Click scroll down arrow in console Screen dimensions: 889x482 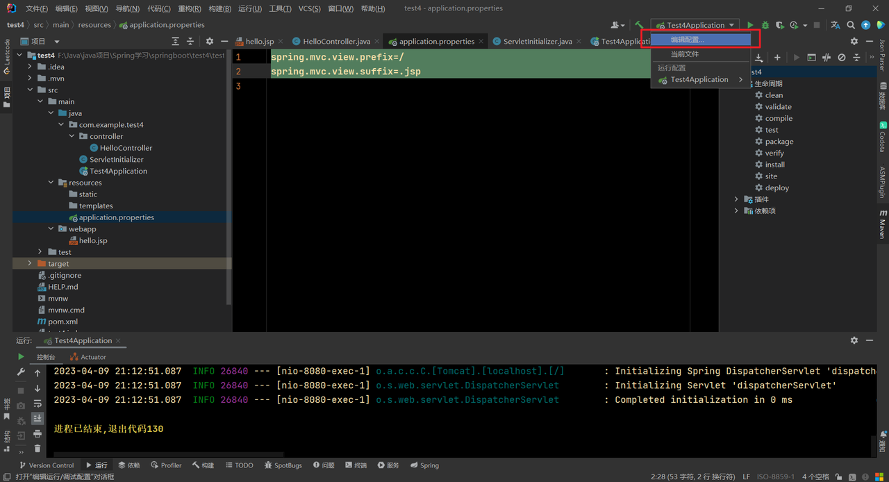click(x=38, y=388)
